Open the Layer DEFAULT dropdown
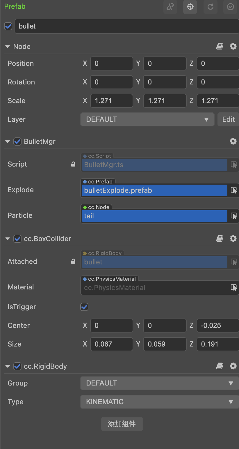 (147, 119)
